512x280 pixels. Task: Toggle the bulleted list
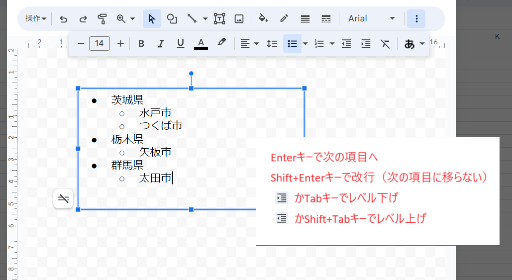tap(292, 43)
